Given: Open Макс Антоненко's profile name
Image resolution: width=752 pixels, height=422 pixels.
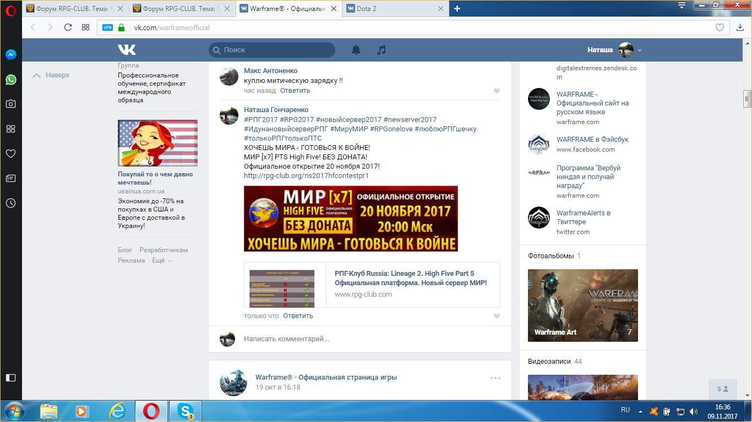Looking at the screenshot, I should pos(270,71).
